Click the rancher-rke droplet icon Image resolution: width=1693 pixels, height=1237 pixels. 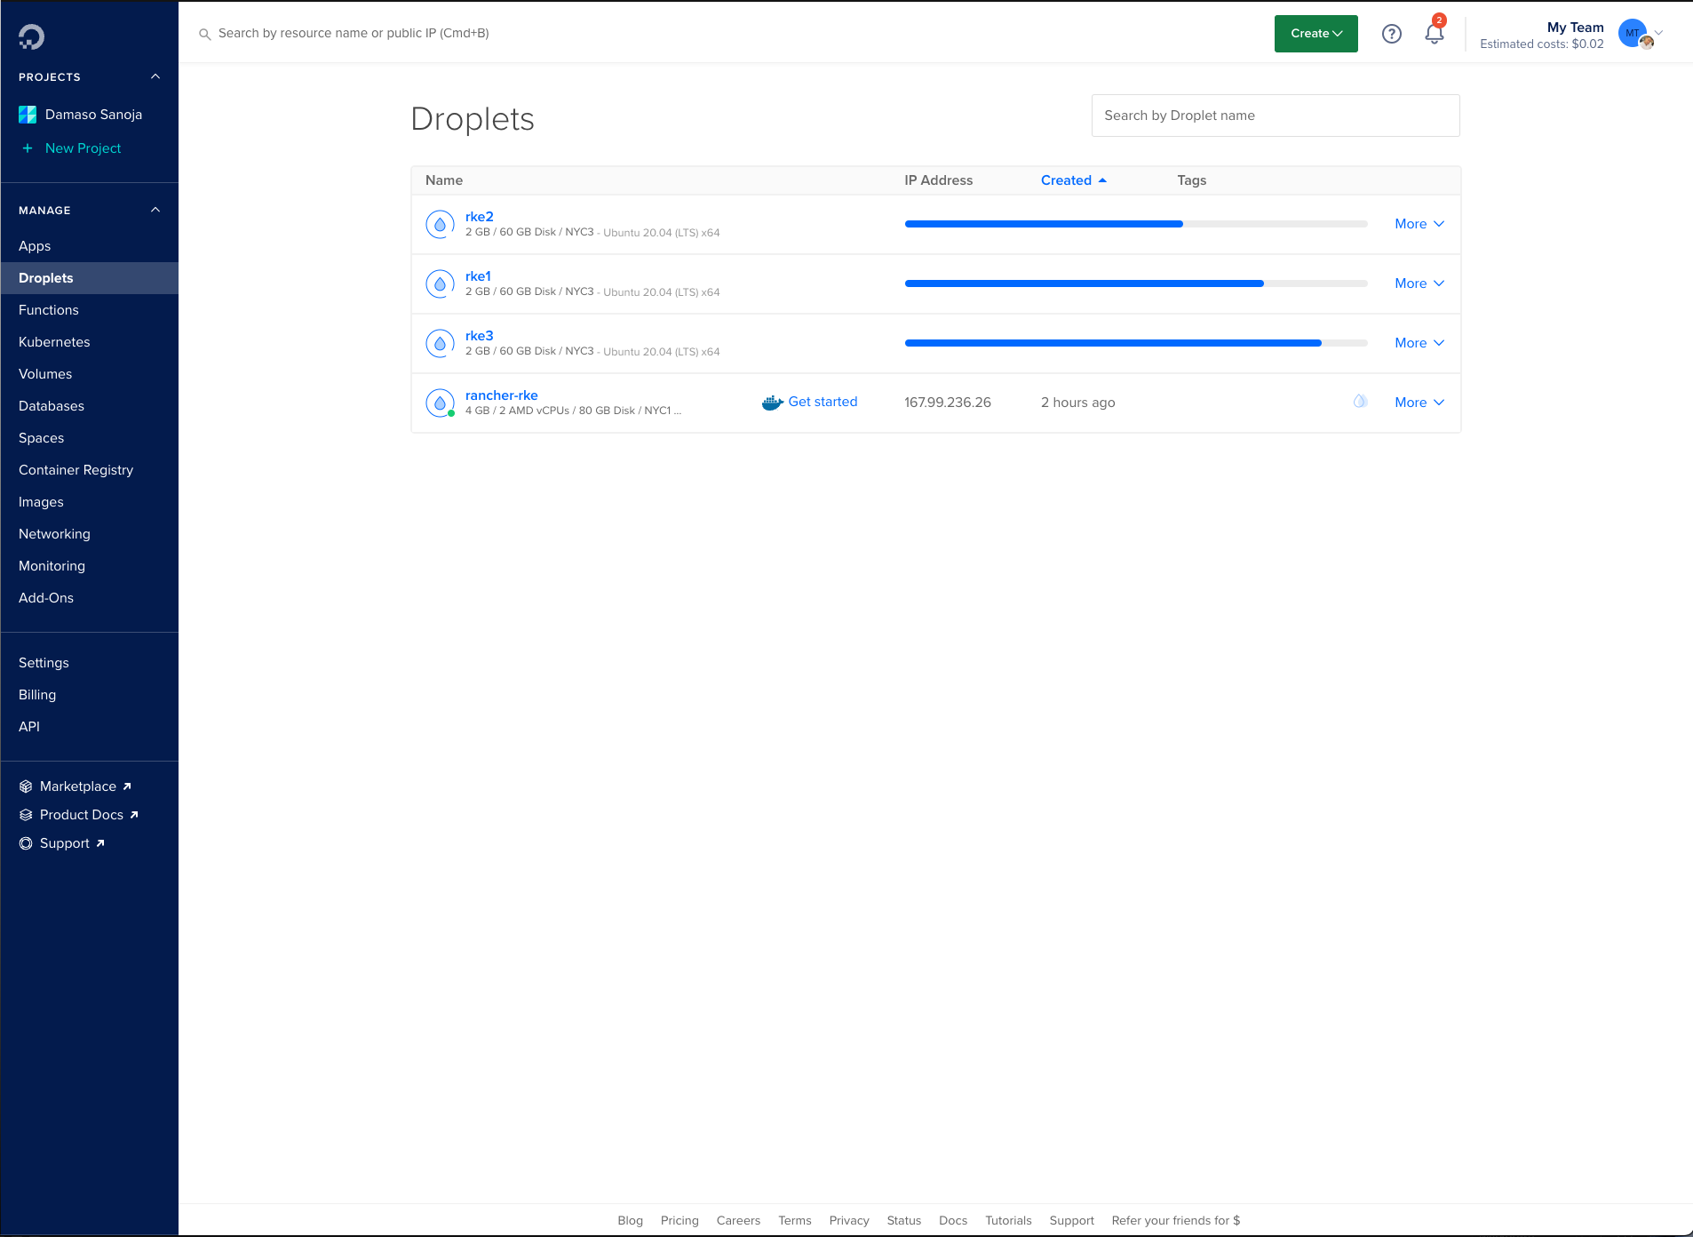(x=440, y=403)
